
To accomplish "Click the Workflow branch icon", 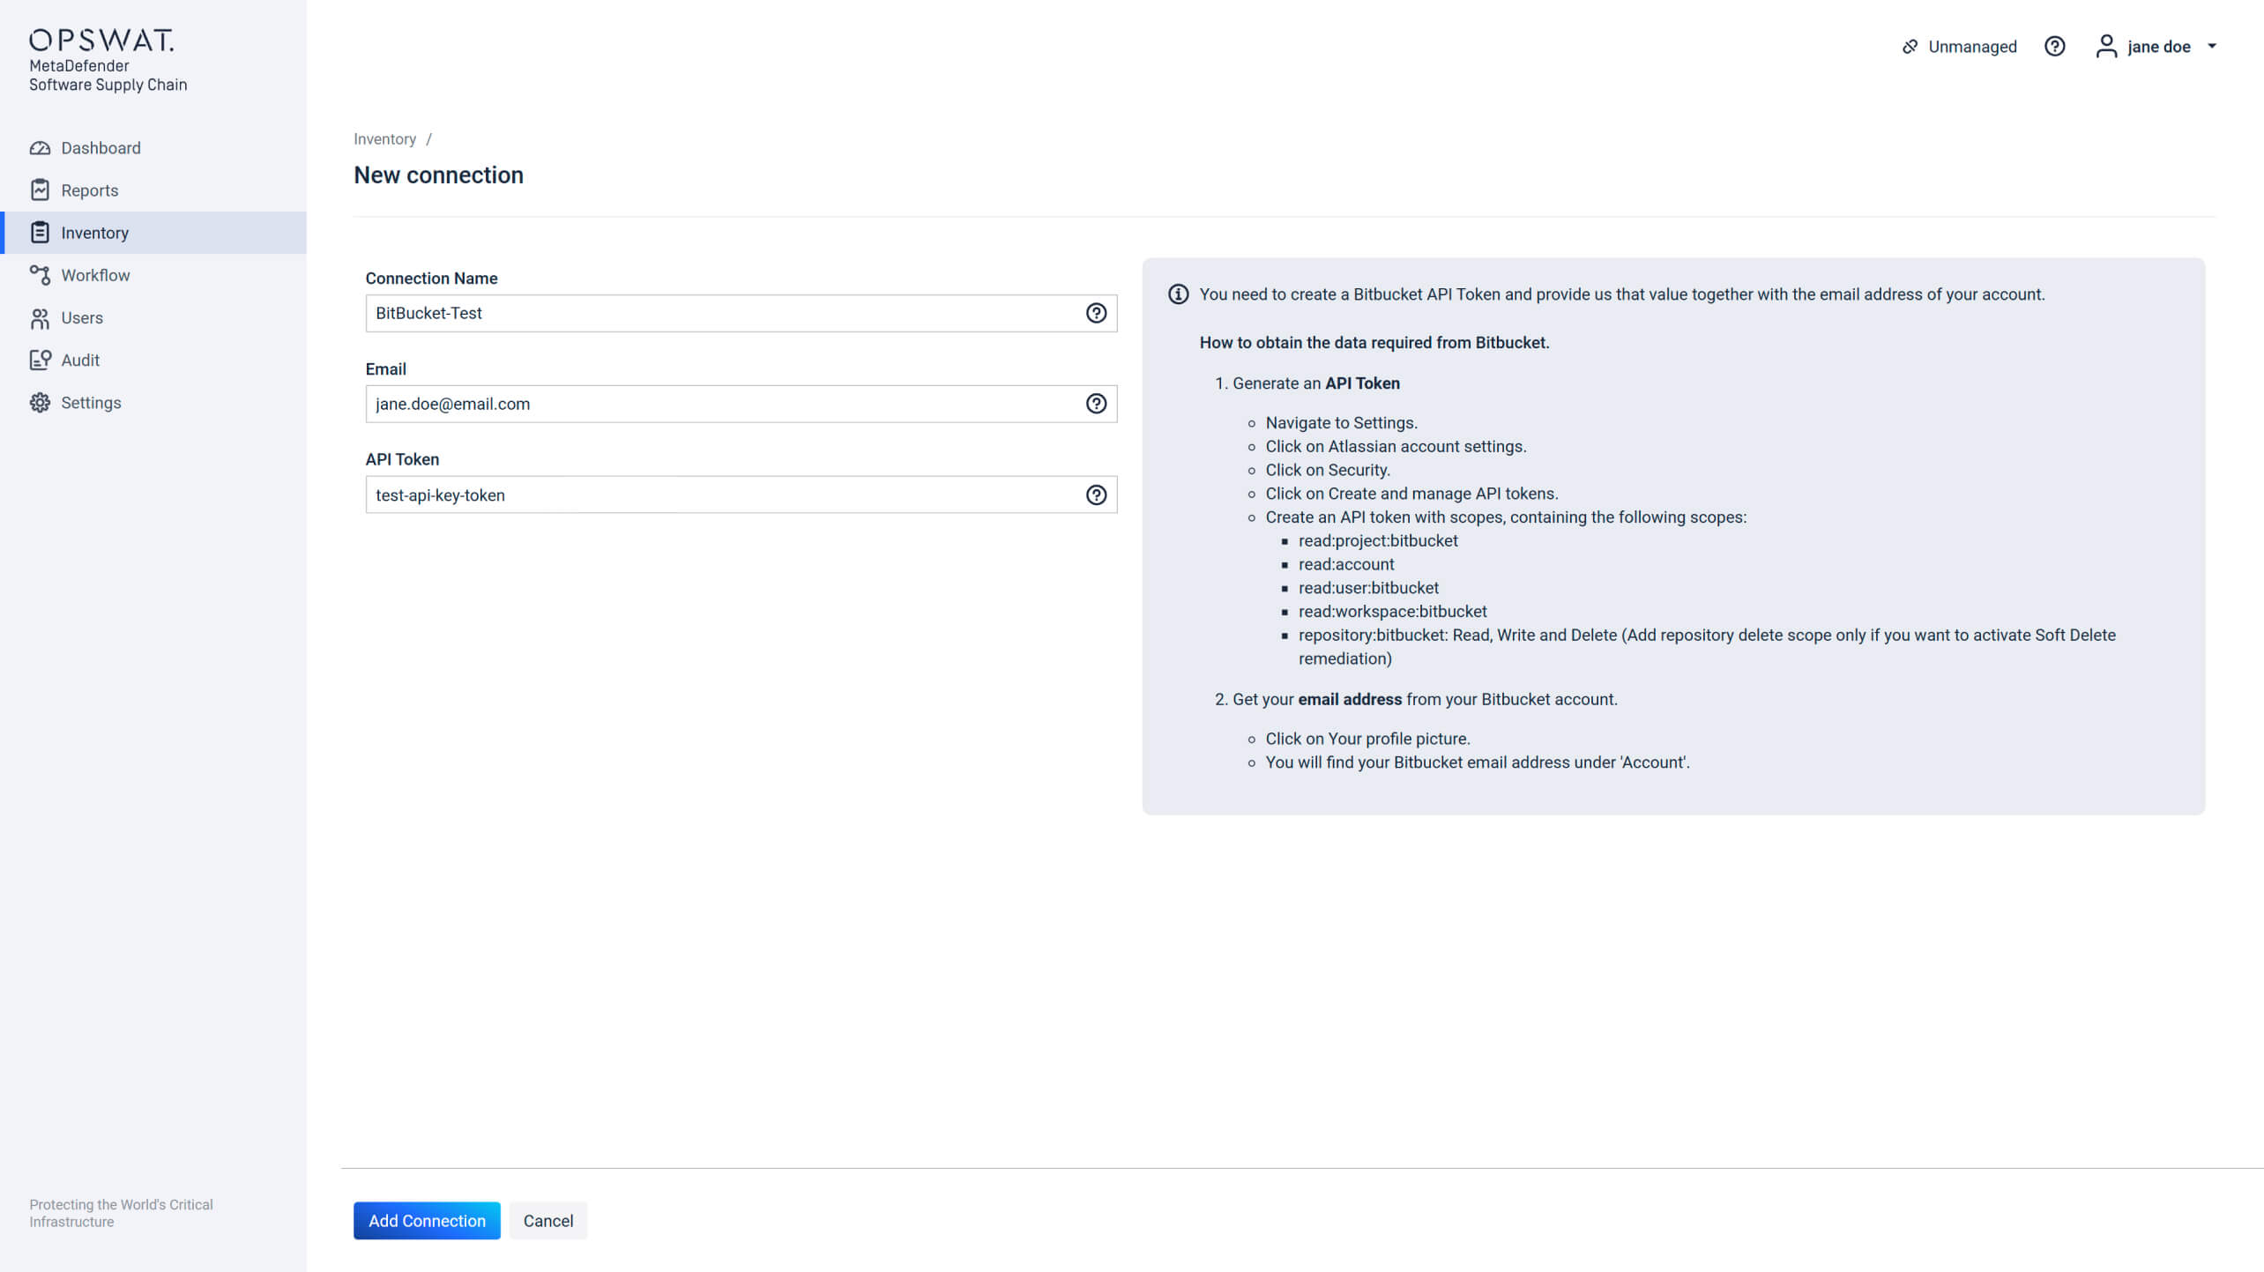I will (x=40, y=275).
